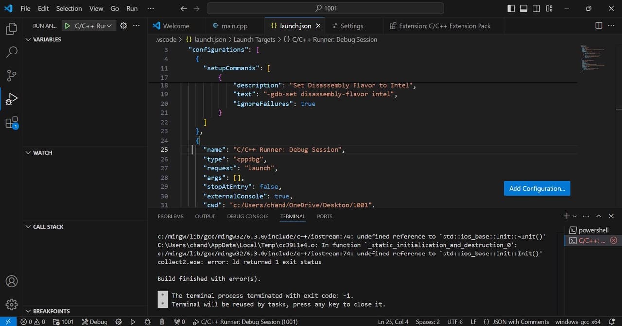The height and width of the screenshot is (326, 622).
Task: Open the Explorer view in activity bar
Action: pyautogui.click(x=11, y=29)
